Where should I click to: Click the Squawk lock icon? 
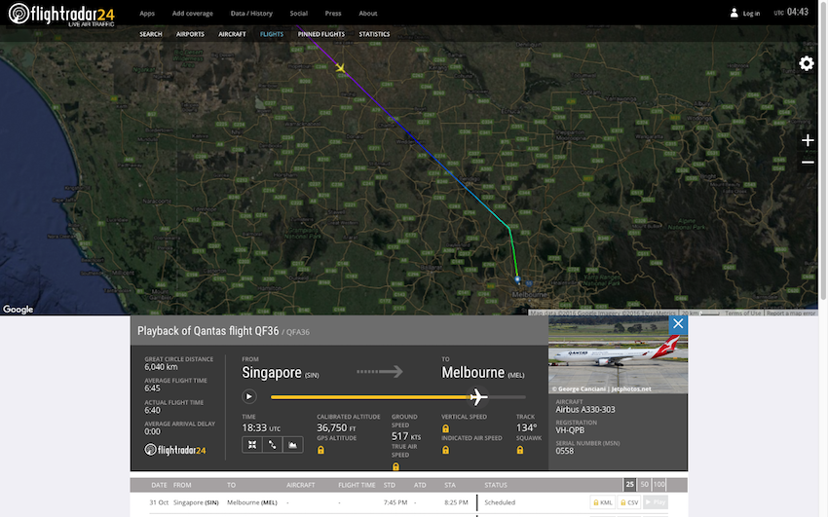click(x=520, y=450)
